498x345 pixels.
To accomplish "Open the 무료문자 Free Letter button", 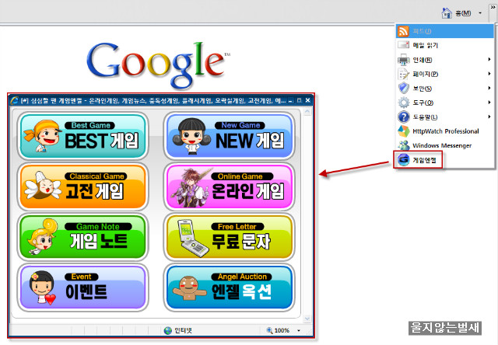I will pyautogui.click(x=229, y=237).
